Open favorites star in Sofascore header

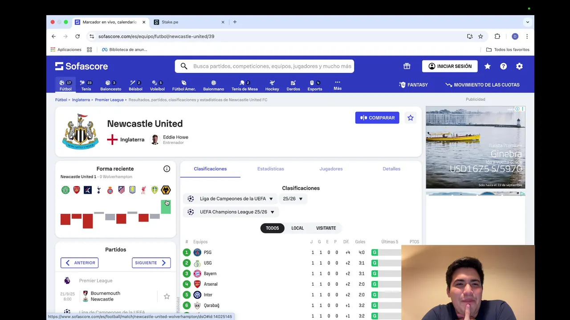[x=488, y=66]
